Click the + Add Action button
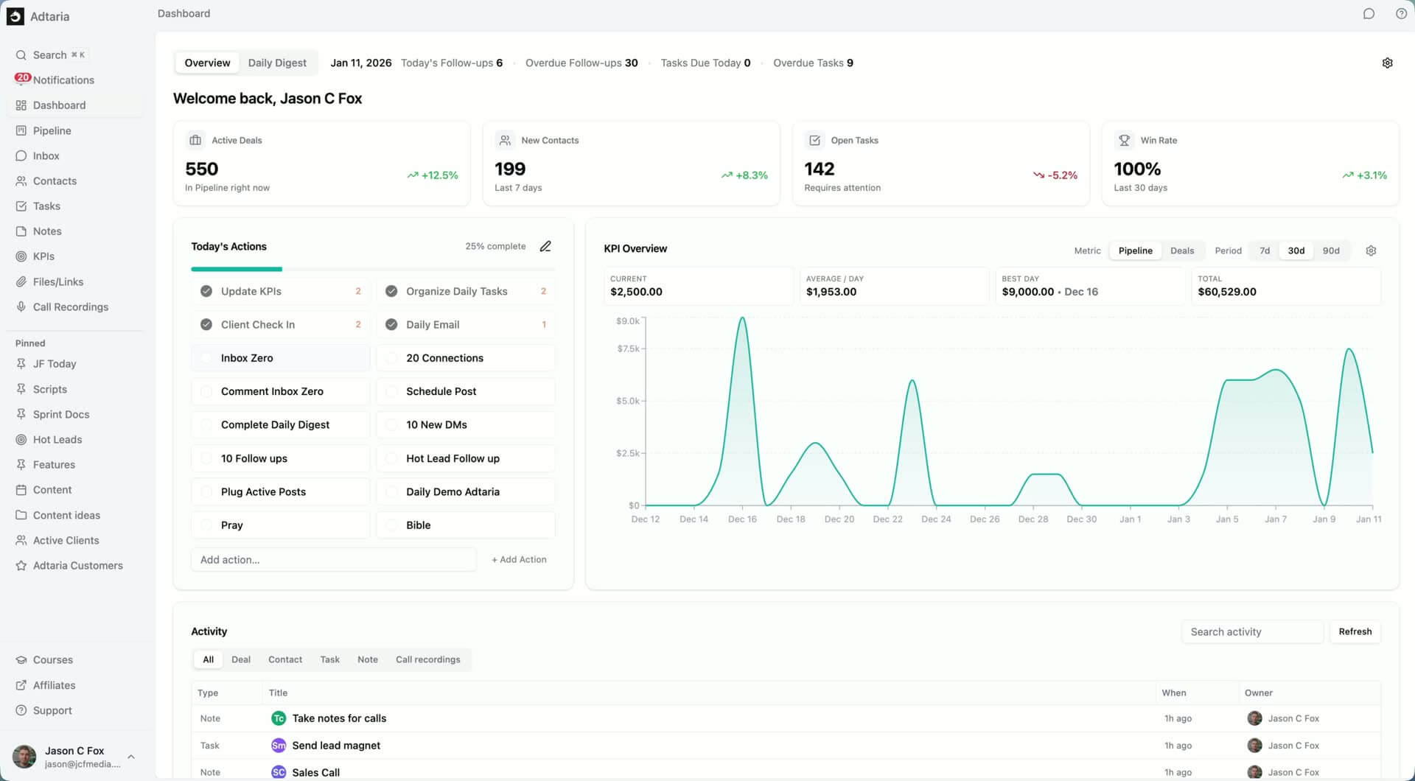 519,559
